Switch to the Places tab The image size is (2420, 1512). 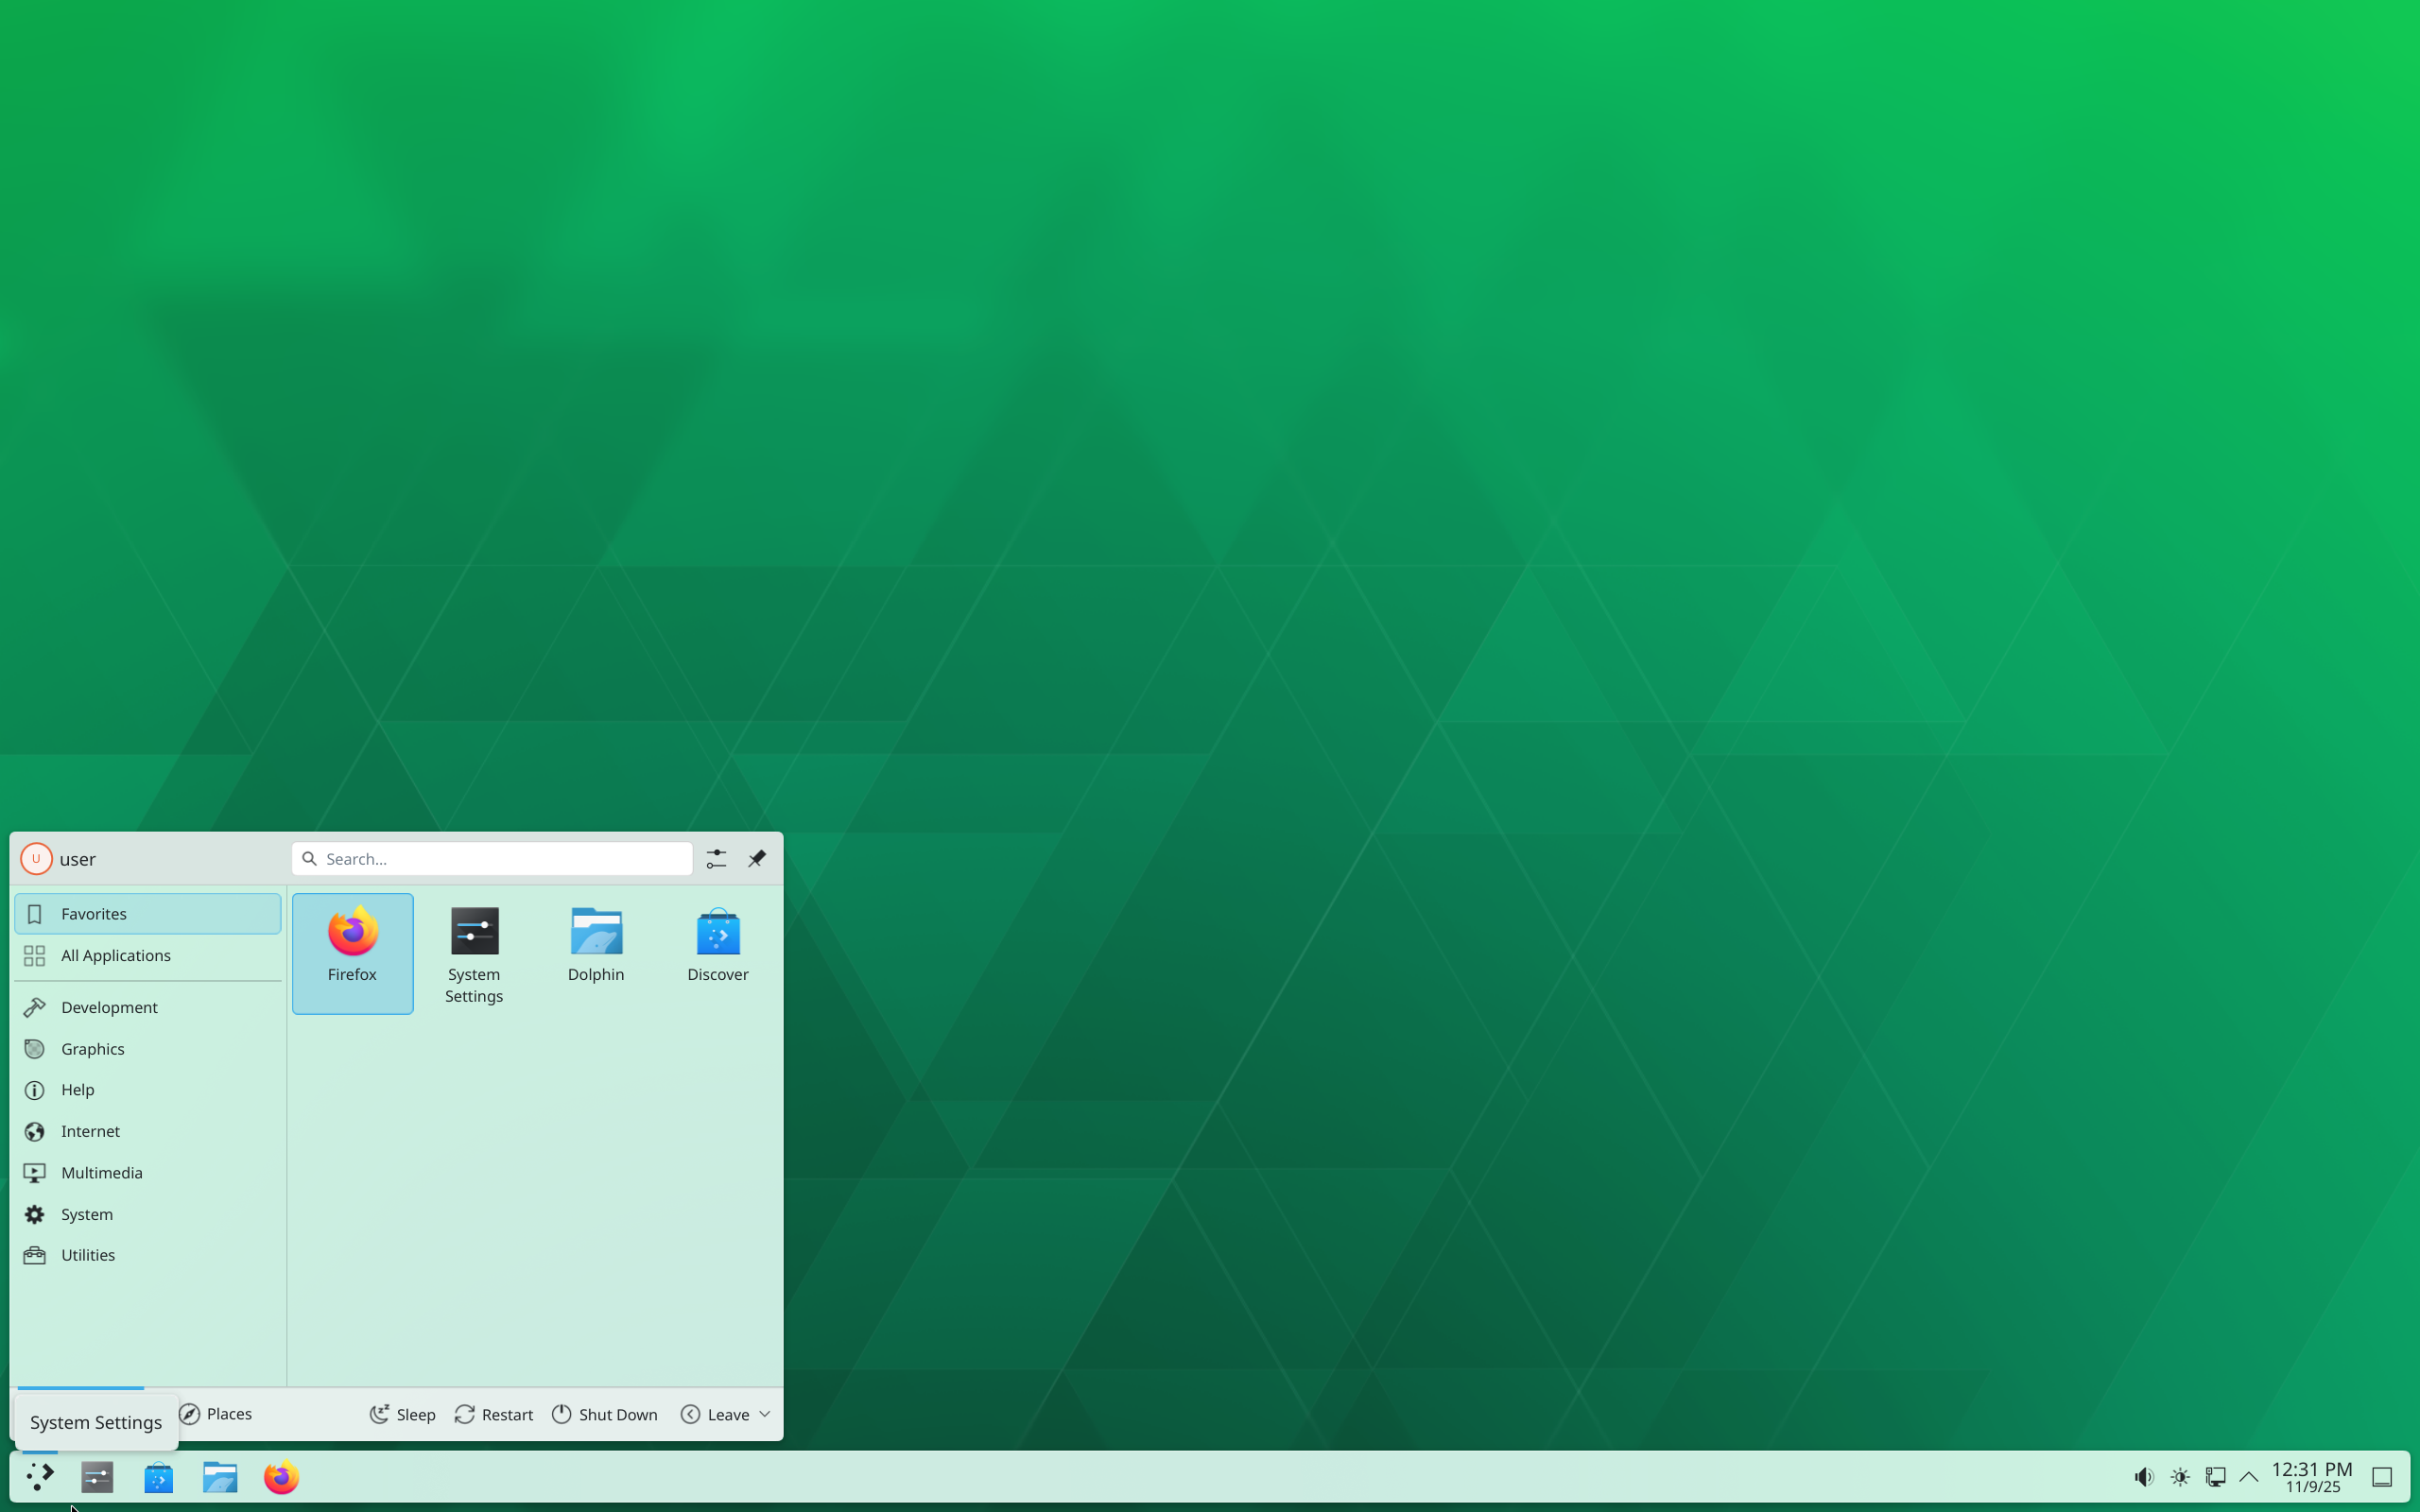pyautogui.click(x=216, y=1414)
